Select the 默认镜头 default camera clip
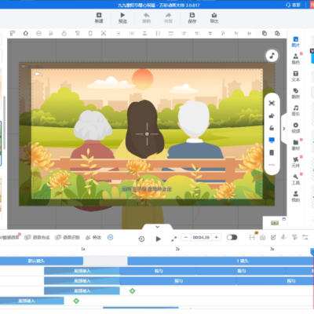The width and height of the screenshot is (314, 314). [42, 261]
